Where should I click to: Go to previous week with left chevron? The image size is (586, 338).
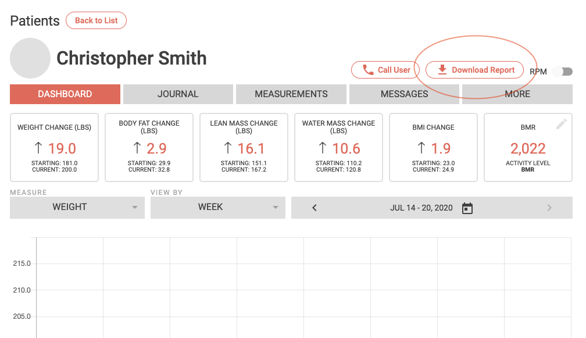tap(315, 208)
